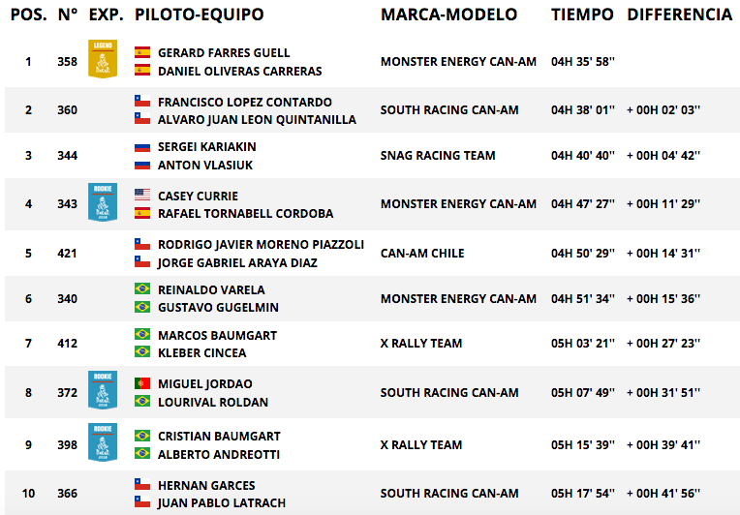Open Rodrigo Javier Moreno Piazzoli entry
740x515 pixels.
pyautogui.click(x=261, y=244)
